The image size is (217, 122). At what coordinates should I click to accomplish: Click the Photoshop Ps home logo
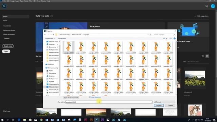point(4,6)
